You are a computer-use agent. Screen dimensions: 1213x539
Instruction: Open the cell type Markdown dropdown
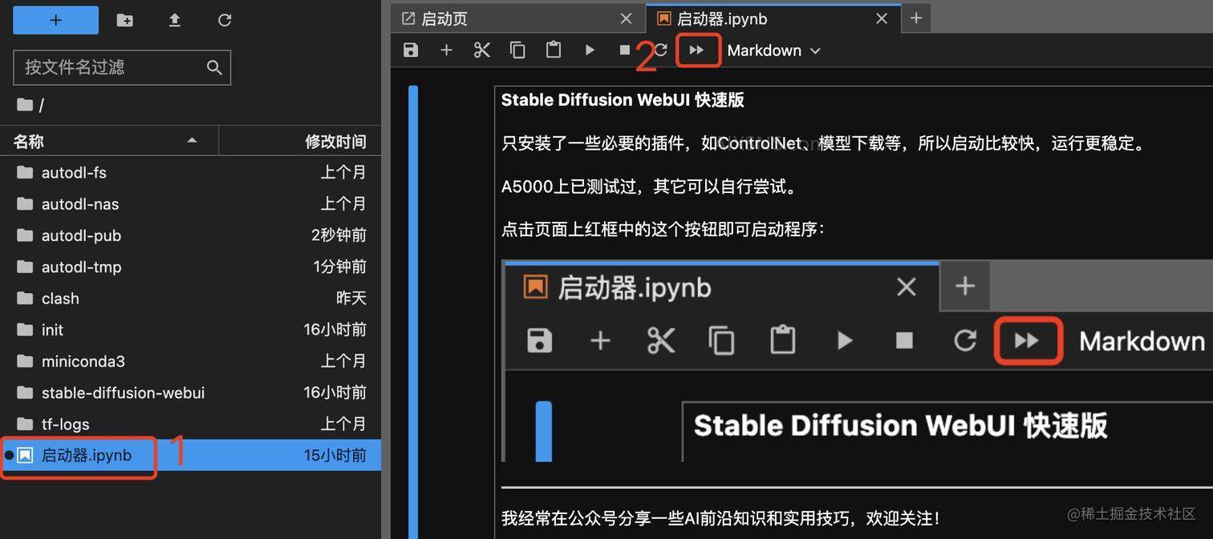click(773, 50)
